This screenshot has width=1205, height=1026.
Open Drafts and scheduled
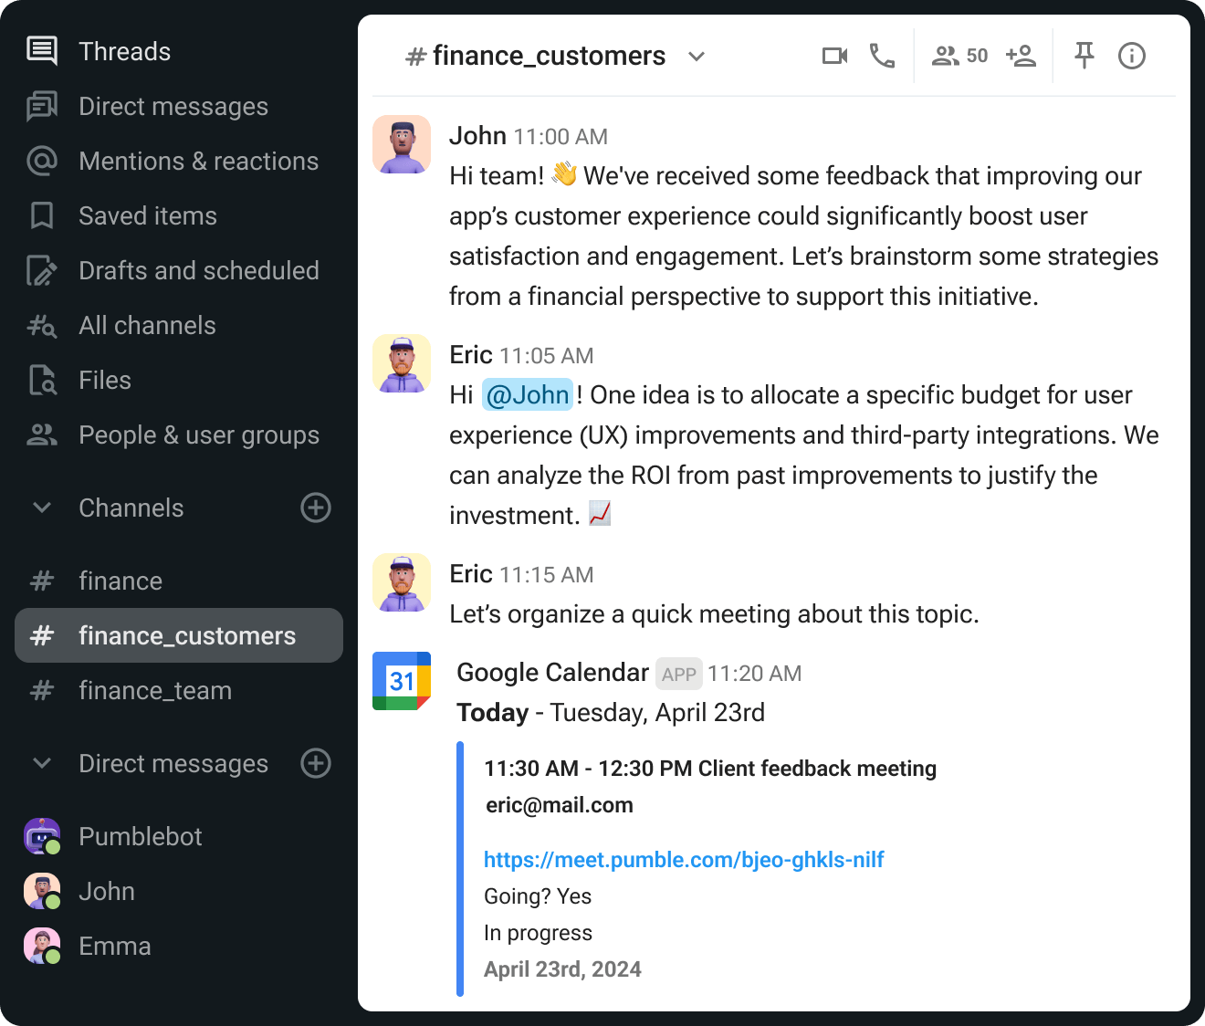point(199,270)
